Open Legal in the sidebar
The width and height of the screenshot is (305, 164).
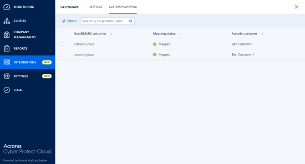[x=28, y=90]
